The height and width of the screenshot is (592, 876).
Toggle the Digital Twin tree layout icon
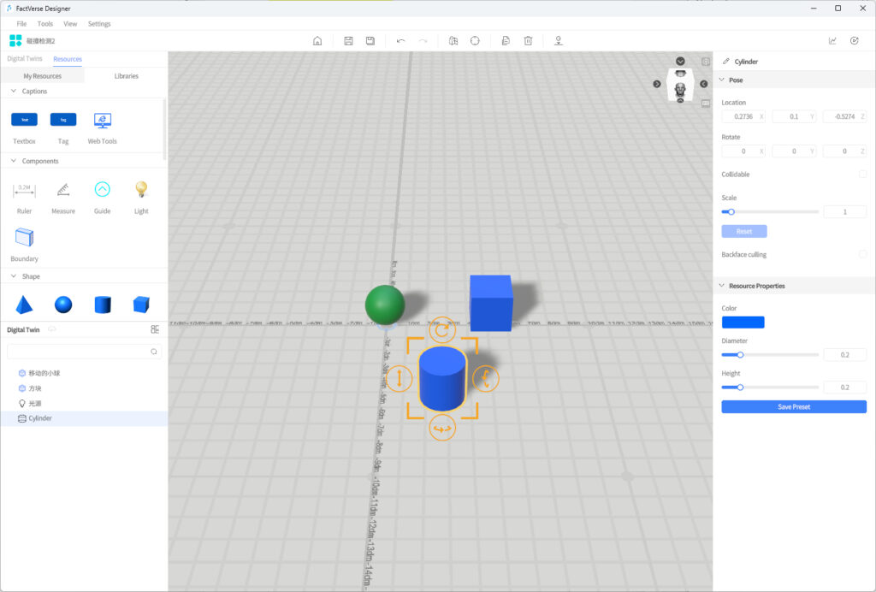pyautogui.click(x=155, y=329)
